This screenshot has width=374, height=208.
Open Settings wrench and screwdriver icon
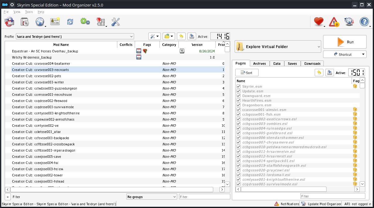click(x=116, y=22)
